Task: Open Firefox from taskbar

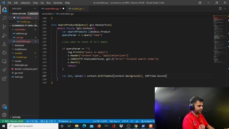Action: point(99,126)
